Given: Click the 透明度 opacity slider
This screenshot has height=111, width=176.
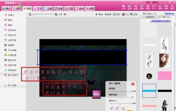Looking at the screenshot, I should tap(120, 92).
